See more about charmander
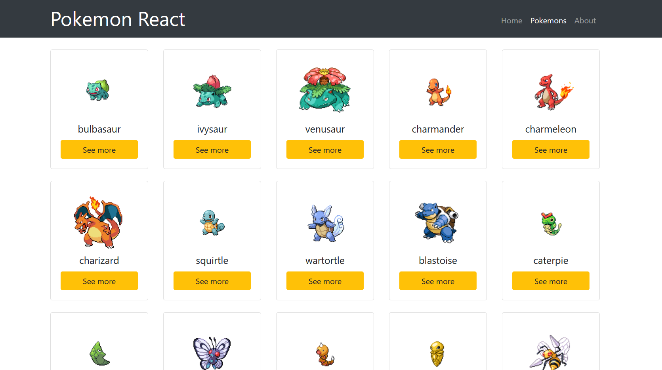Viewport: 662px width, 370px height. pos(438,150)
